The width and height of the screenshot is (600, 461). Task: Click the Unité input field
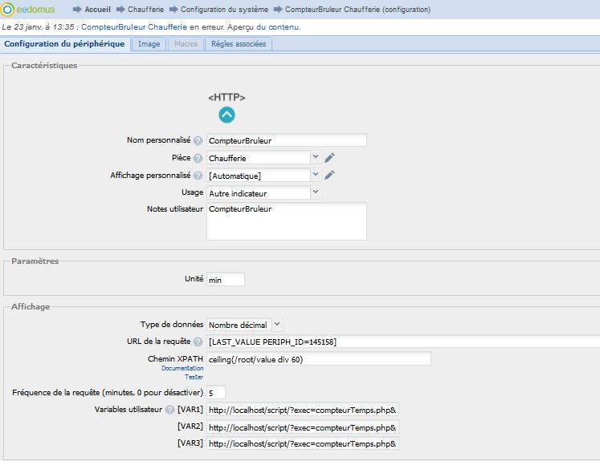225,280
